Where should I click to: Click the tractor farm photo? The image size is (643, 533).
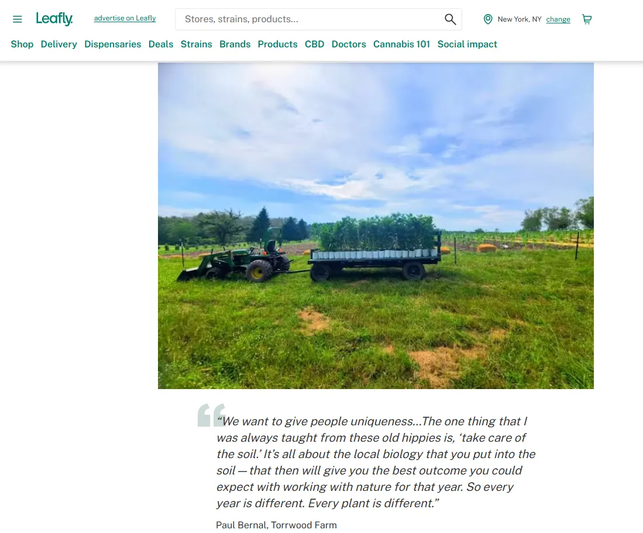pos(376,225)
